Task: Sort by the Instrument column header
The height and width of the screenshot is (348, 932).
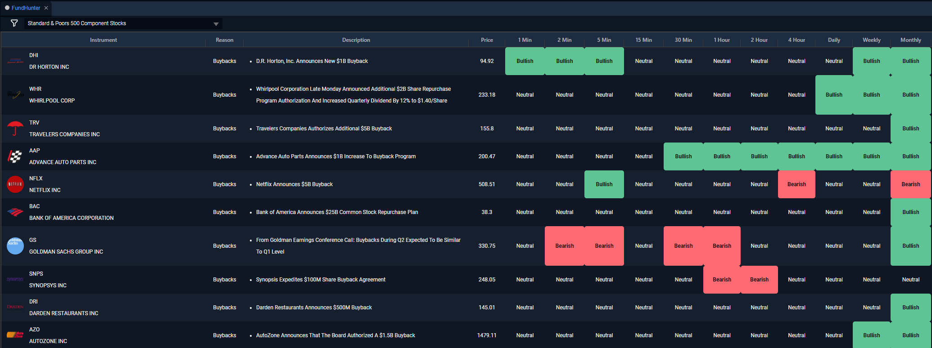Action: (103, 40)
